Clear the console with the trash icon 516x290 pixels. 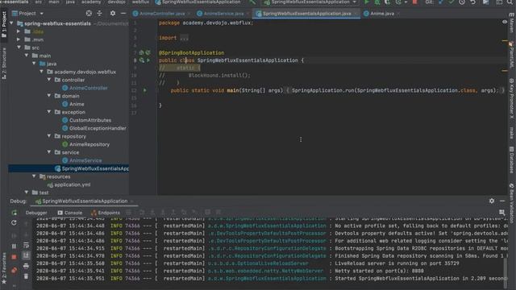click(26, 276)
